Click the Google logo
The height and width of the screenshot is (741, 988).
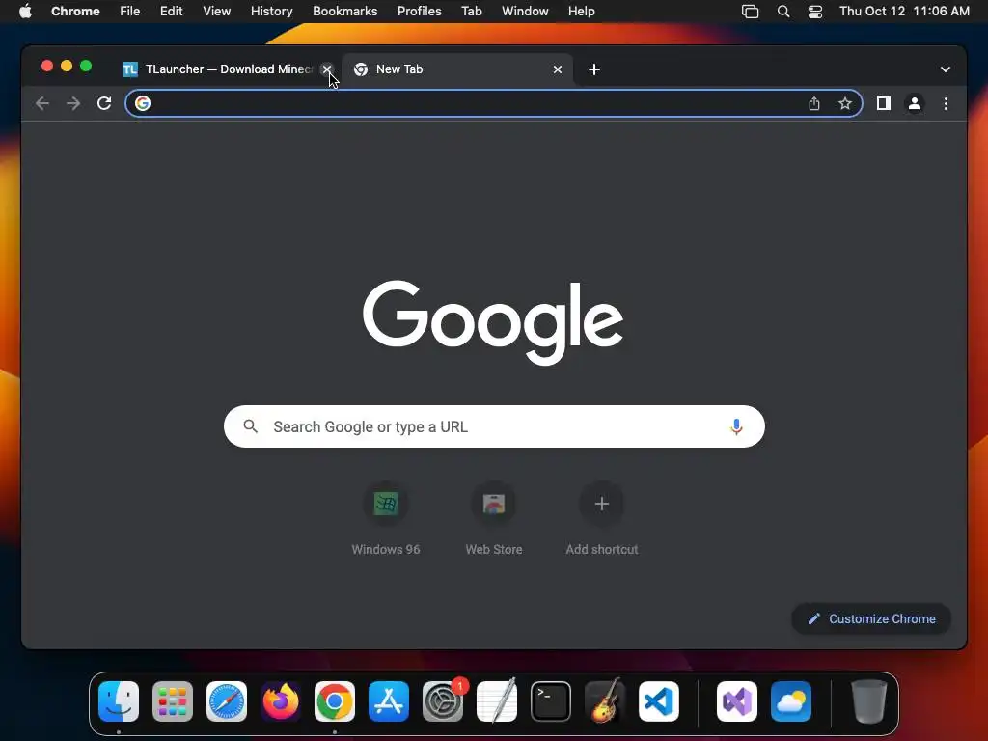click(x=493, y=322)
